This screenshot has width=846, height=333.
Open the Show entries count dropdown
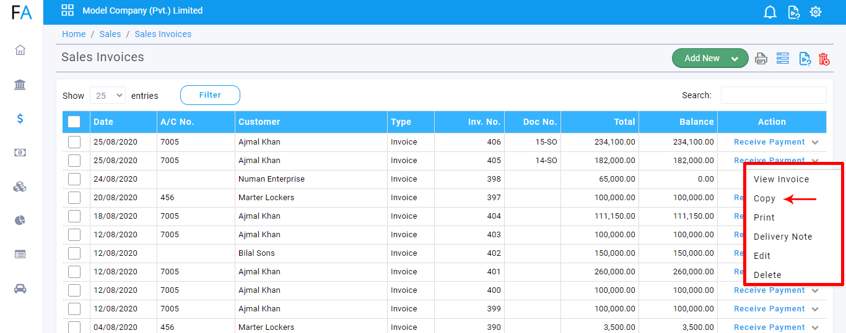tap(108, 96)
